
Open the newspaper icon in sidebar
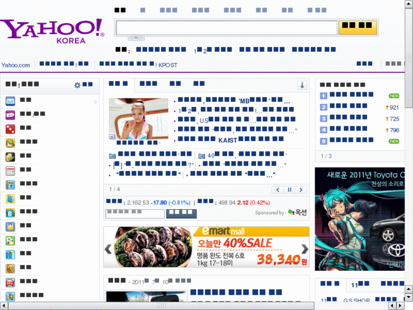[x=10, y=171]
